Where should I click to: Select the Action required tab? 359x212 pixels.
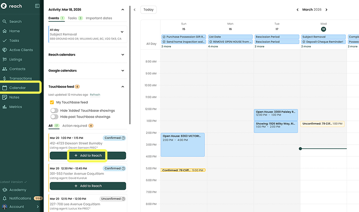point(75,126)
